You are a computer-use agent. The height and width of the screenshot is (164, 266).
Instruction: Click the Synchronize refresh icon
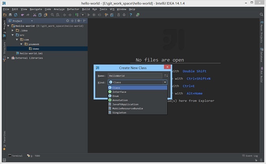(x=16, y=15)
